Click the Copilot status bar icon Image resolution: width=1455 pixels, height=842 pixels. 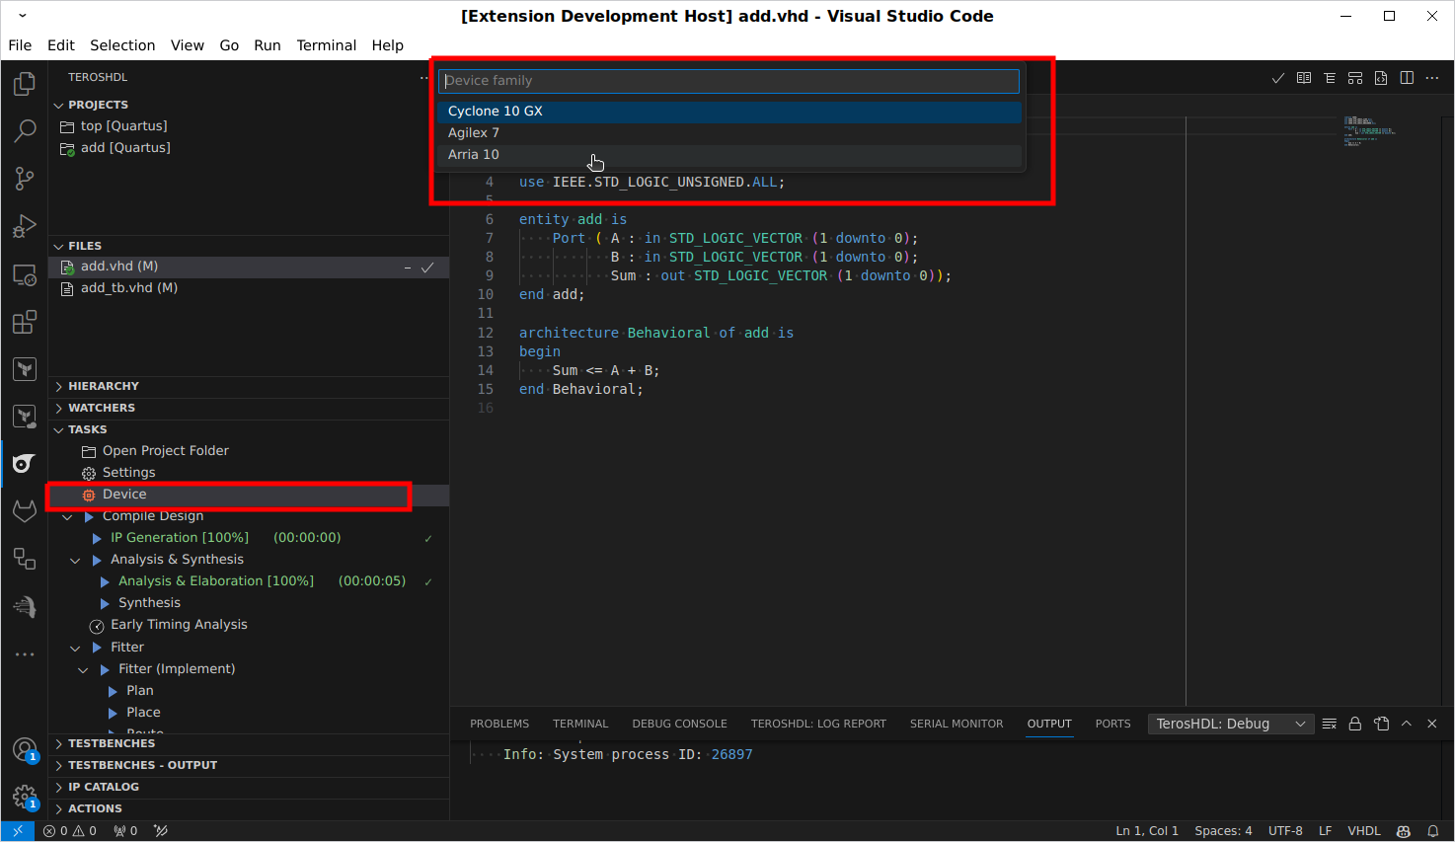(1404, 831)
